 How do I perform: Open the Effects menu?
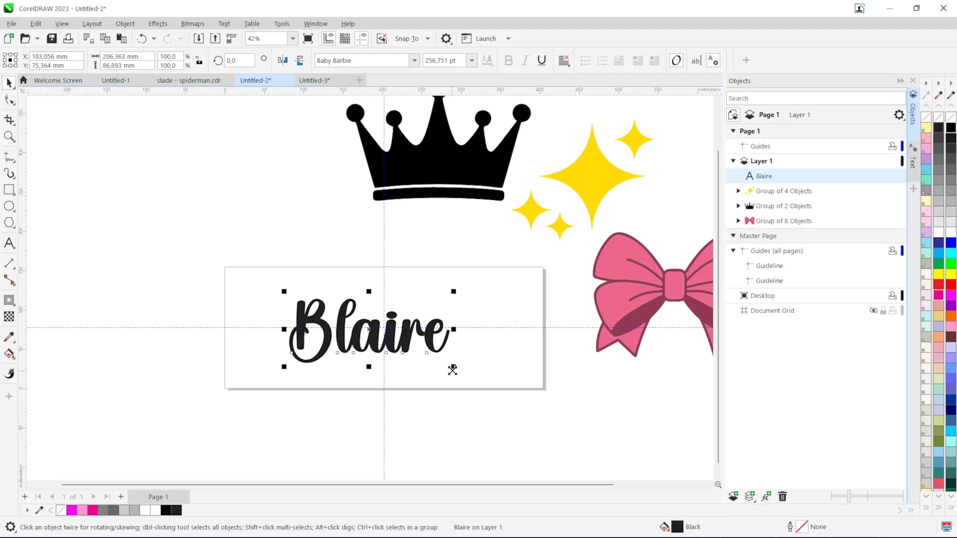click(158, 23)
